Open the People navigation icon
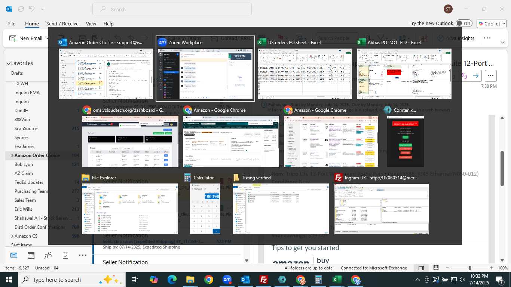This screenshot has height=287, width=511. tap(48, 255)
